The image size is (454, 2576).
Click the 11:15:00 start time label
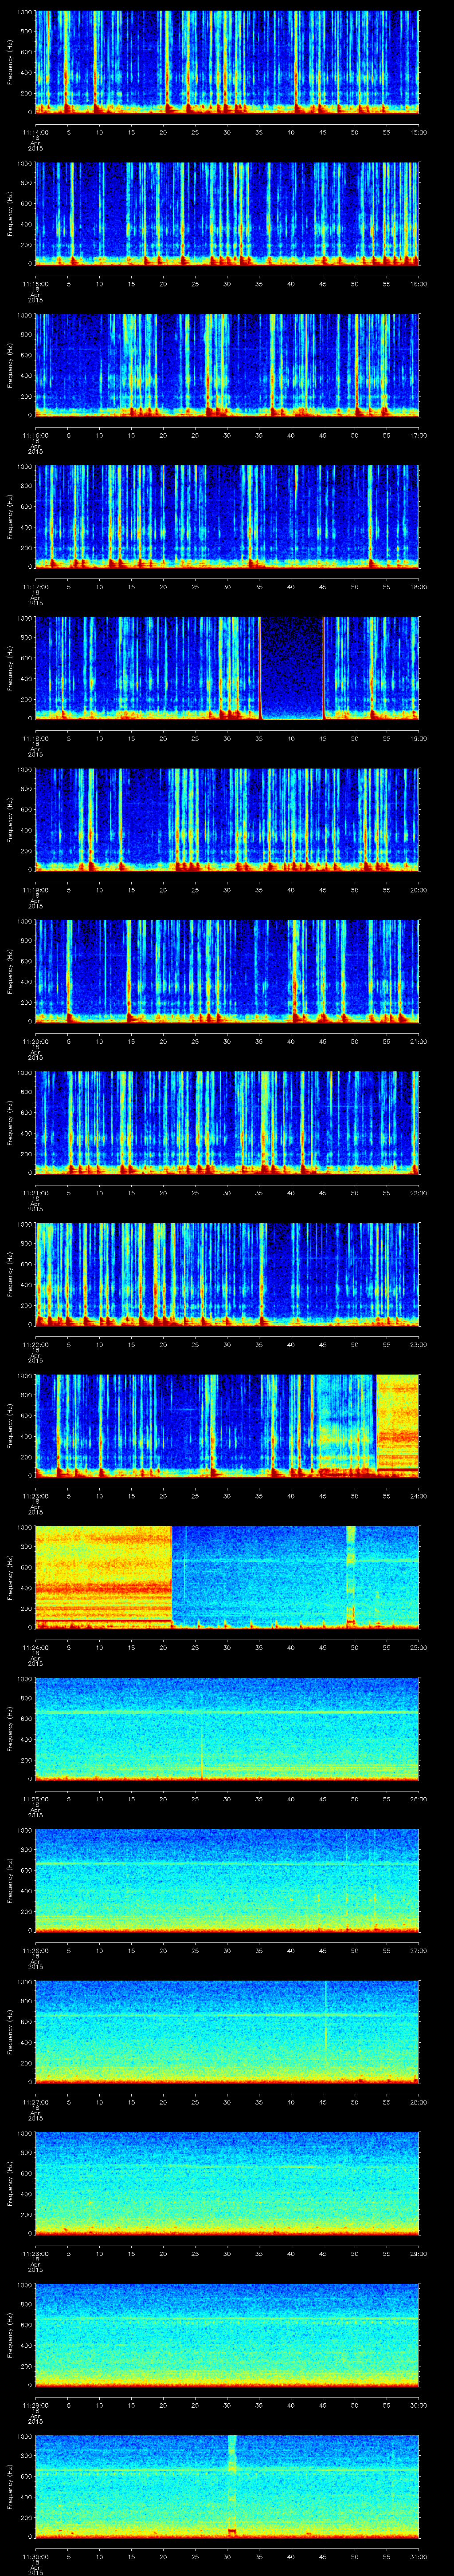(35, 284)
